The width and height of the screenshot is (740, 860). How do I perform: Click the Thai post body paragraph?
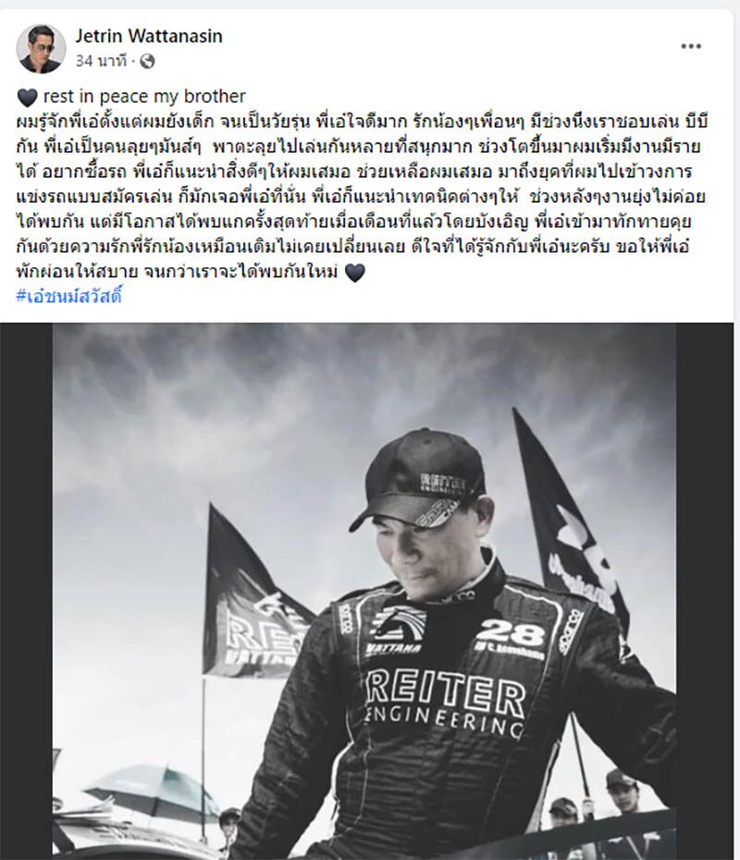(x=361, y=197)
